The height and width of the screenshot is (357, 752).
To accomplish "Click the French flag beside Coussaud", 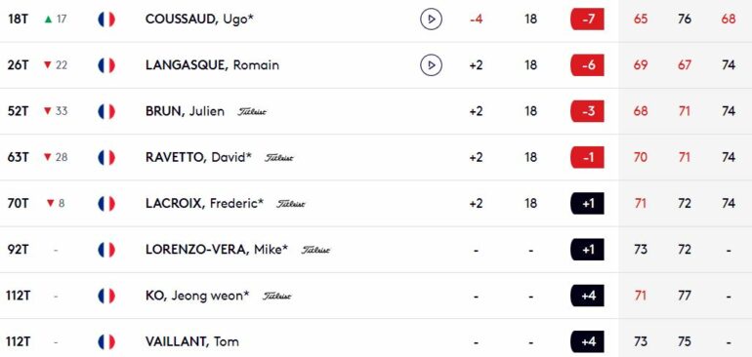I will (x=106, y=20).
